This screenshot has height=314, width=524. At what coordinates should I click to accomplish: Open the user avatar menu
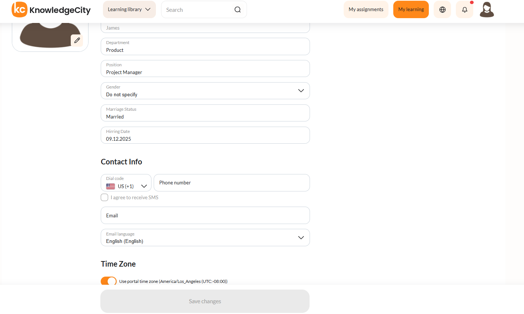click(487, 10)
